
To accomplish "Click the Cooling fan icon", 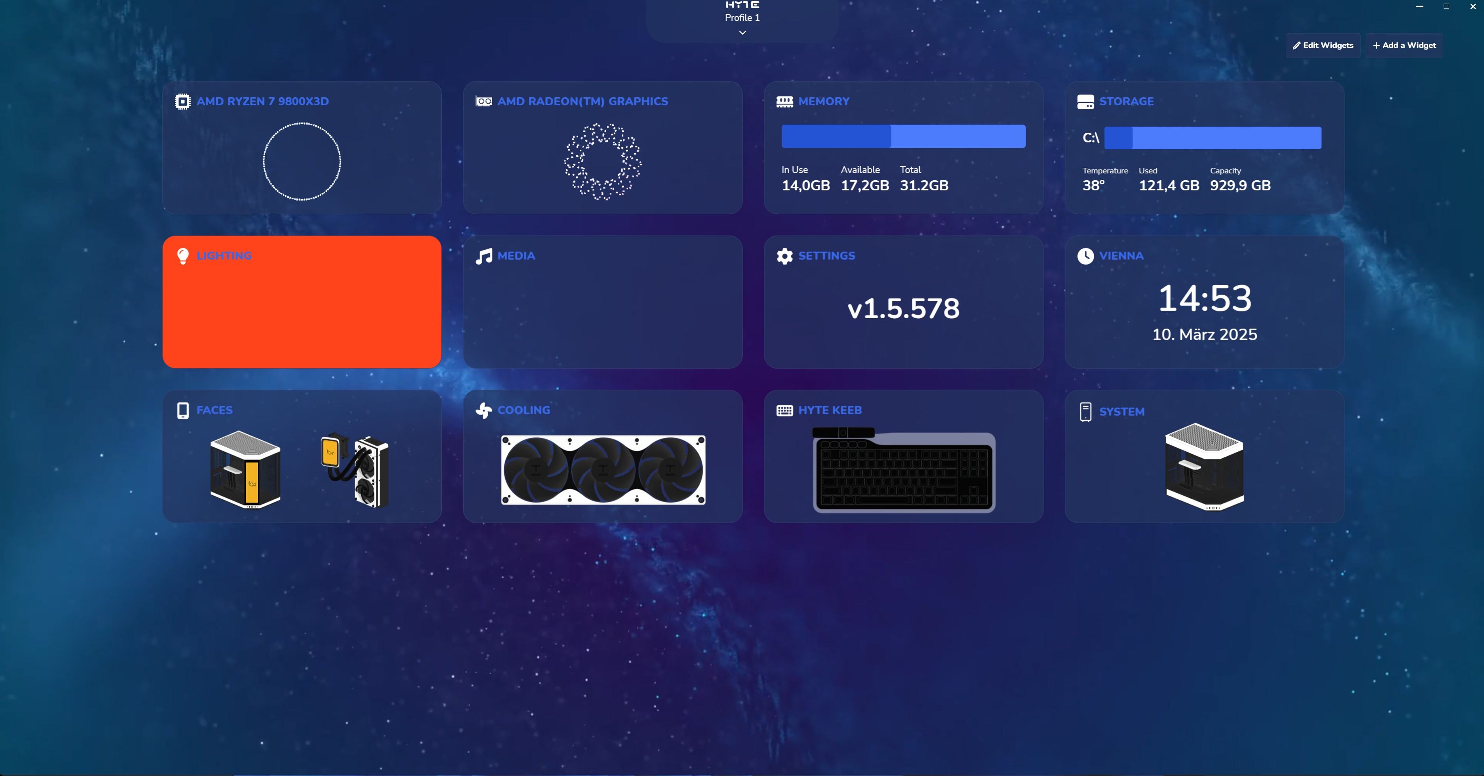I will 483,410.
